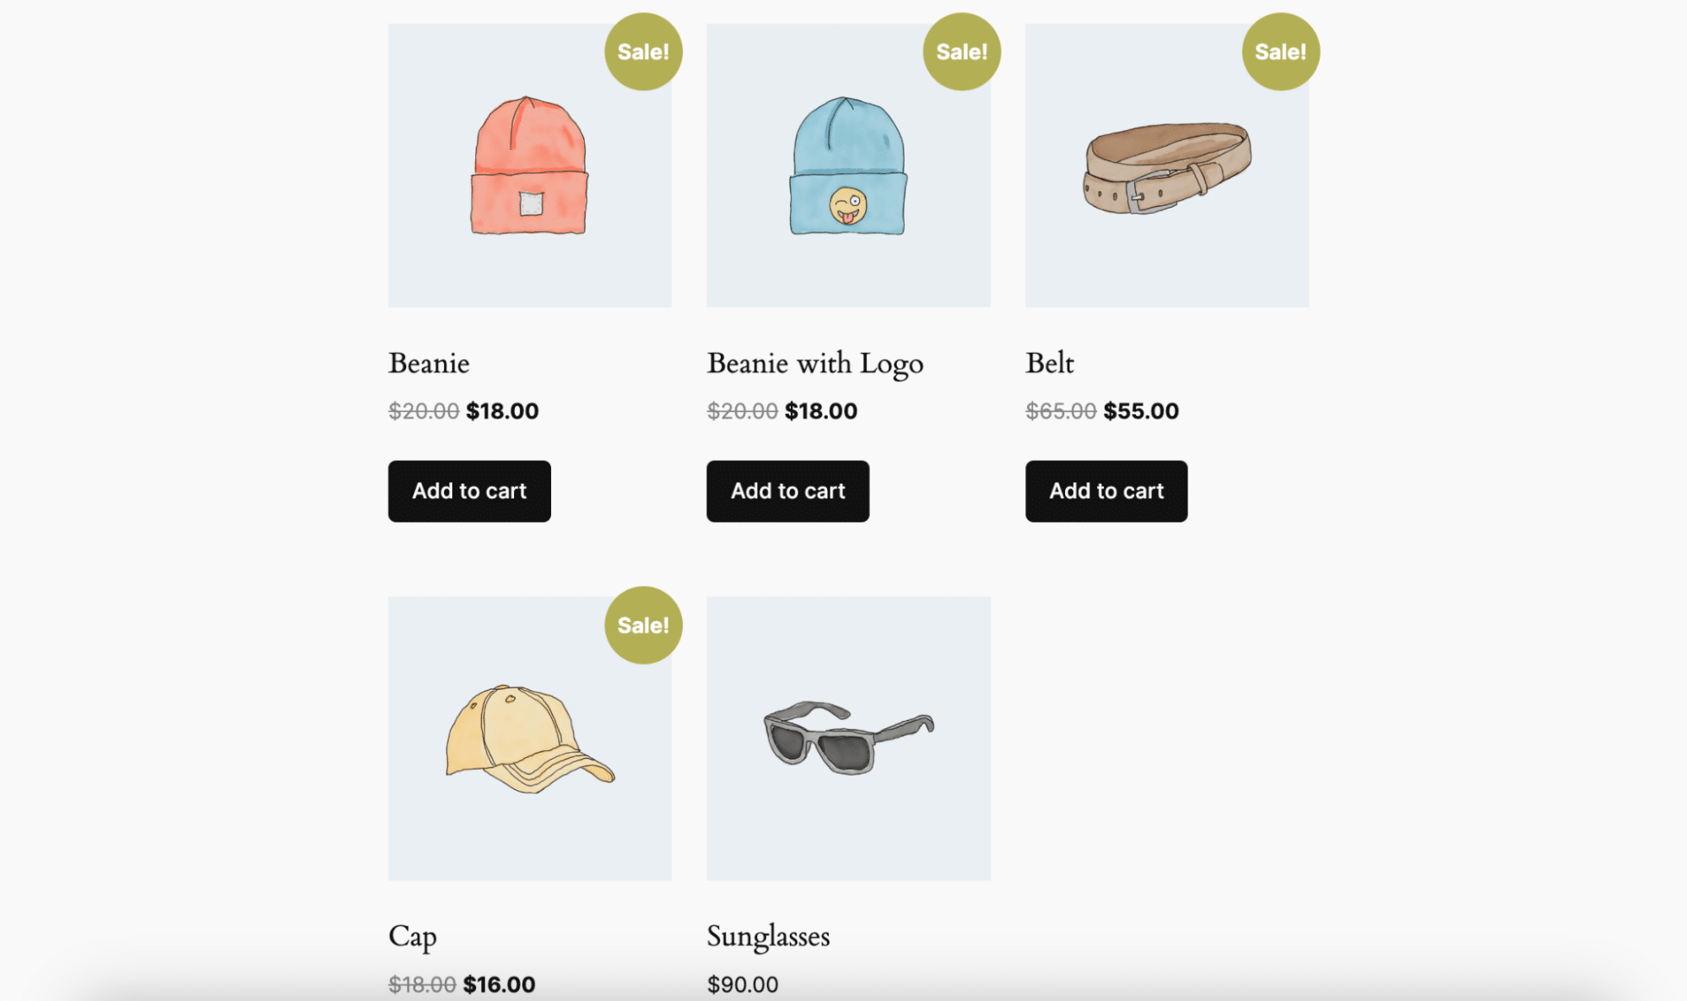Click the Sunglasses $90.00 price
The image size is (1687, 1001).
pyautogui.click(x=743, y=984)
